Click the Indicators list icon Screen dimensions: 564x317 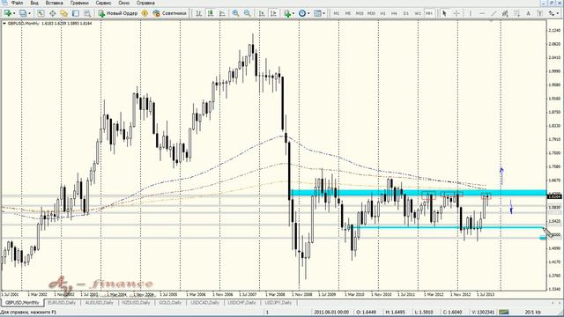coord(287,13)
